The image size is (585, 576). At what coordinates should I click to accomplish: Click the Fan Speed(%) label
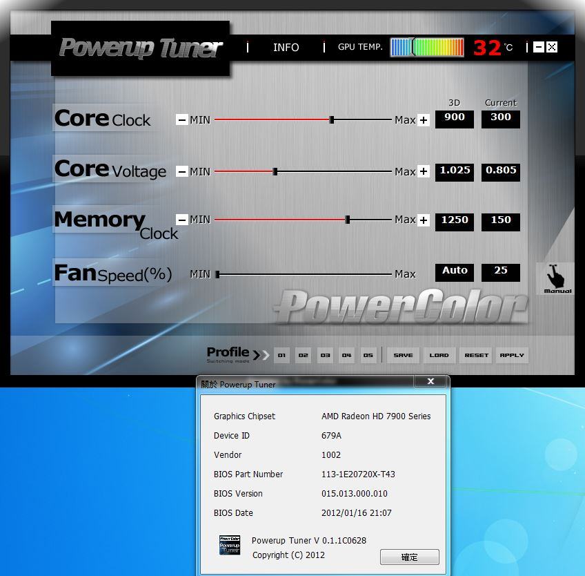tap(112, 273)
